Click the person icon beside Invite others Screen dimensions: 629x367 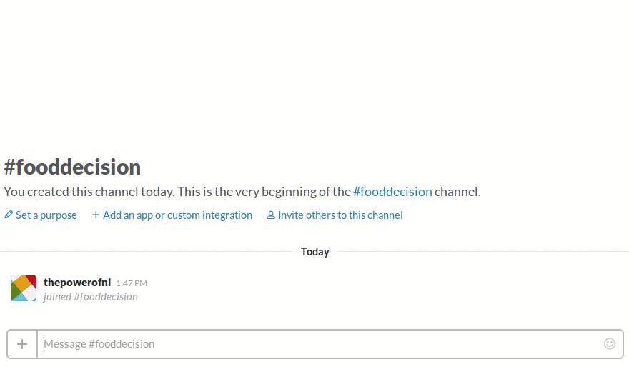click(271, 215)
